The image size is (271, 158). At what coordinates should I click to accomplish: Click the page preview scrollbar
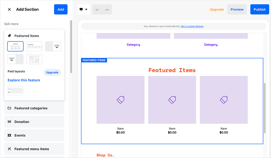[x=265, y=108]
